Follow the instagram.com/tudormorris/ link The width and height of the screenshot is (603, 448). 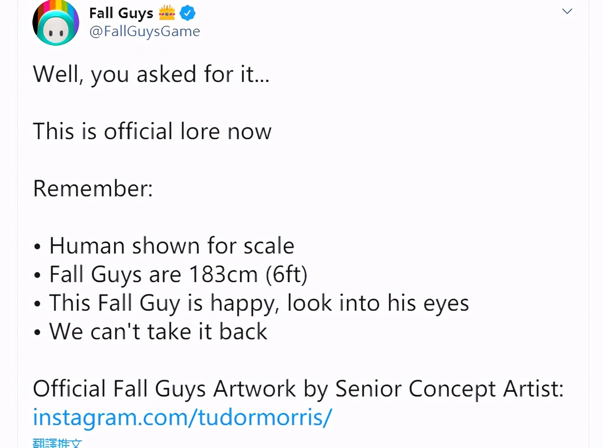click(x=182, y=417)
